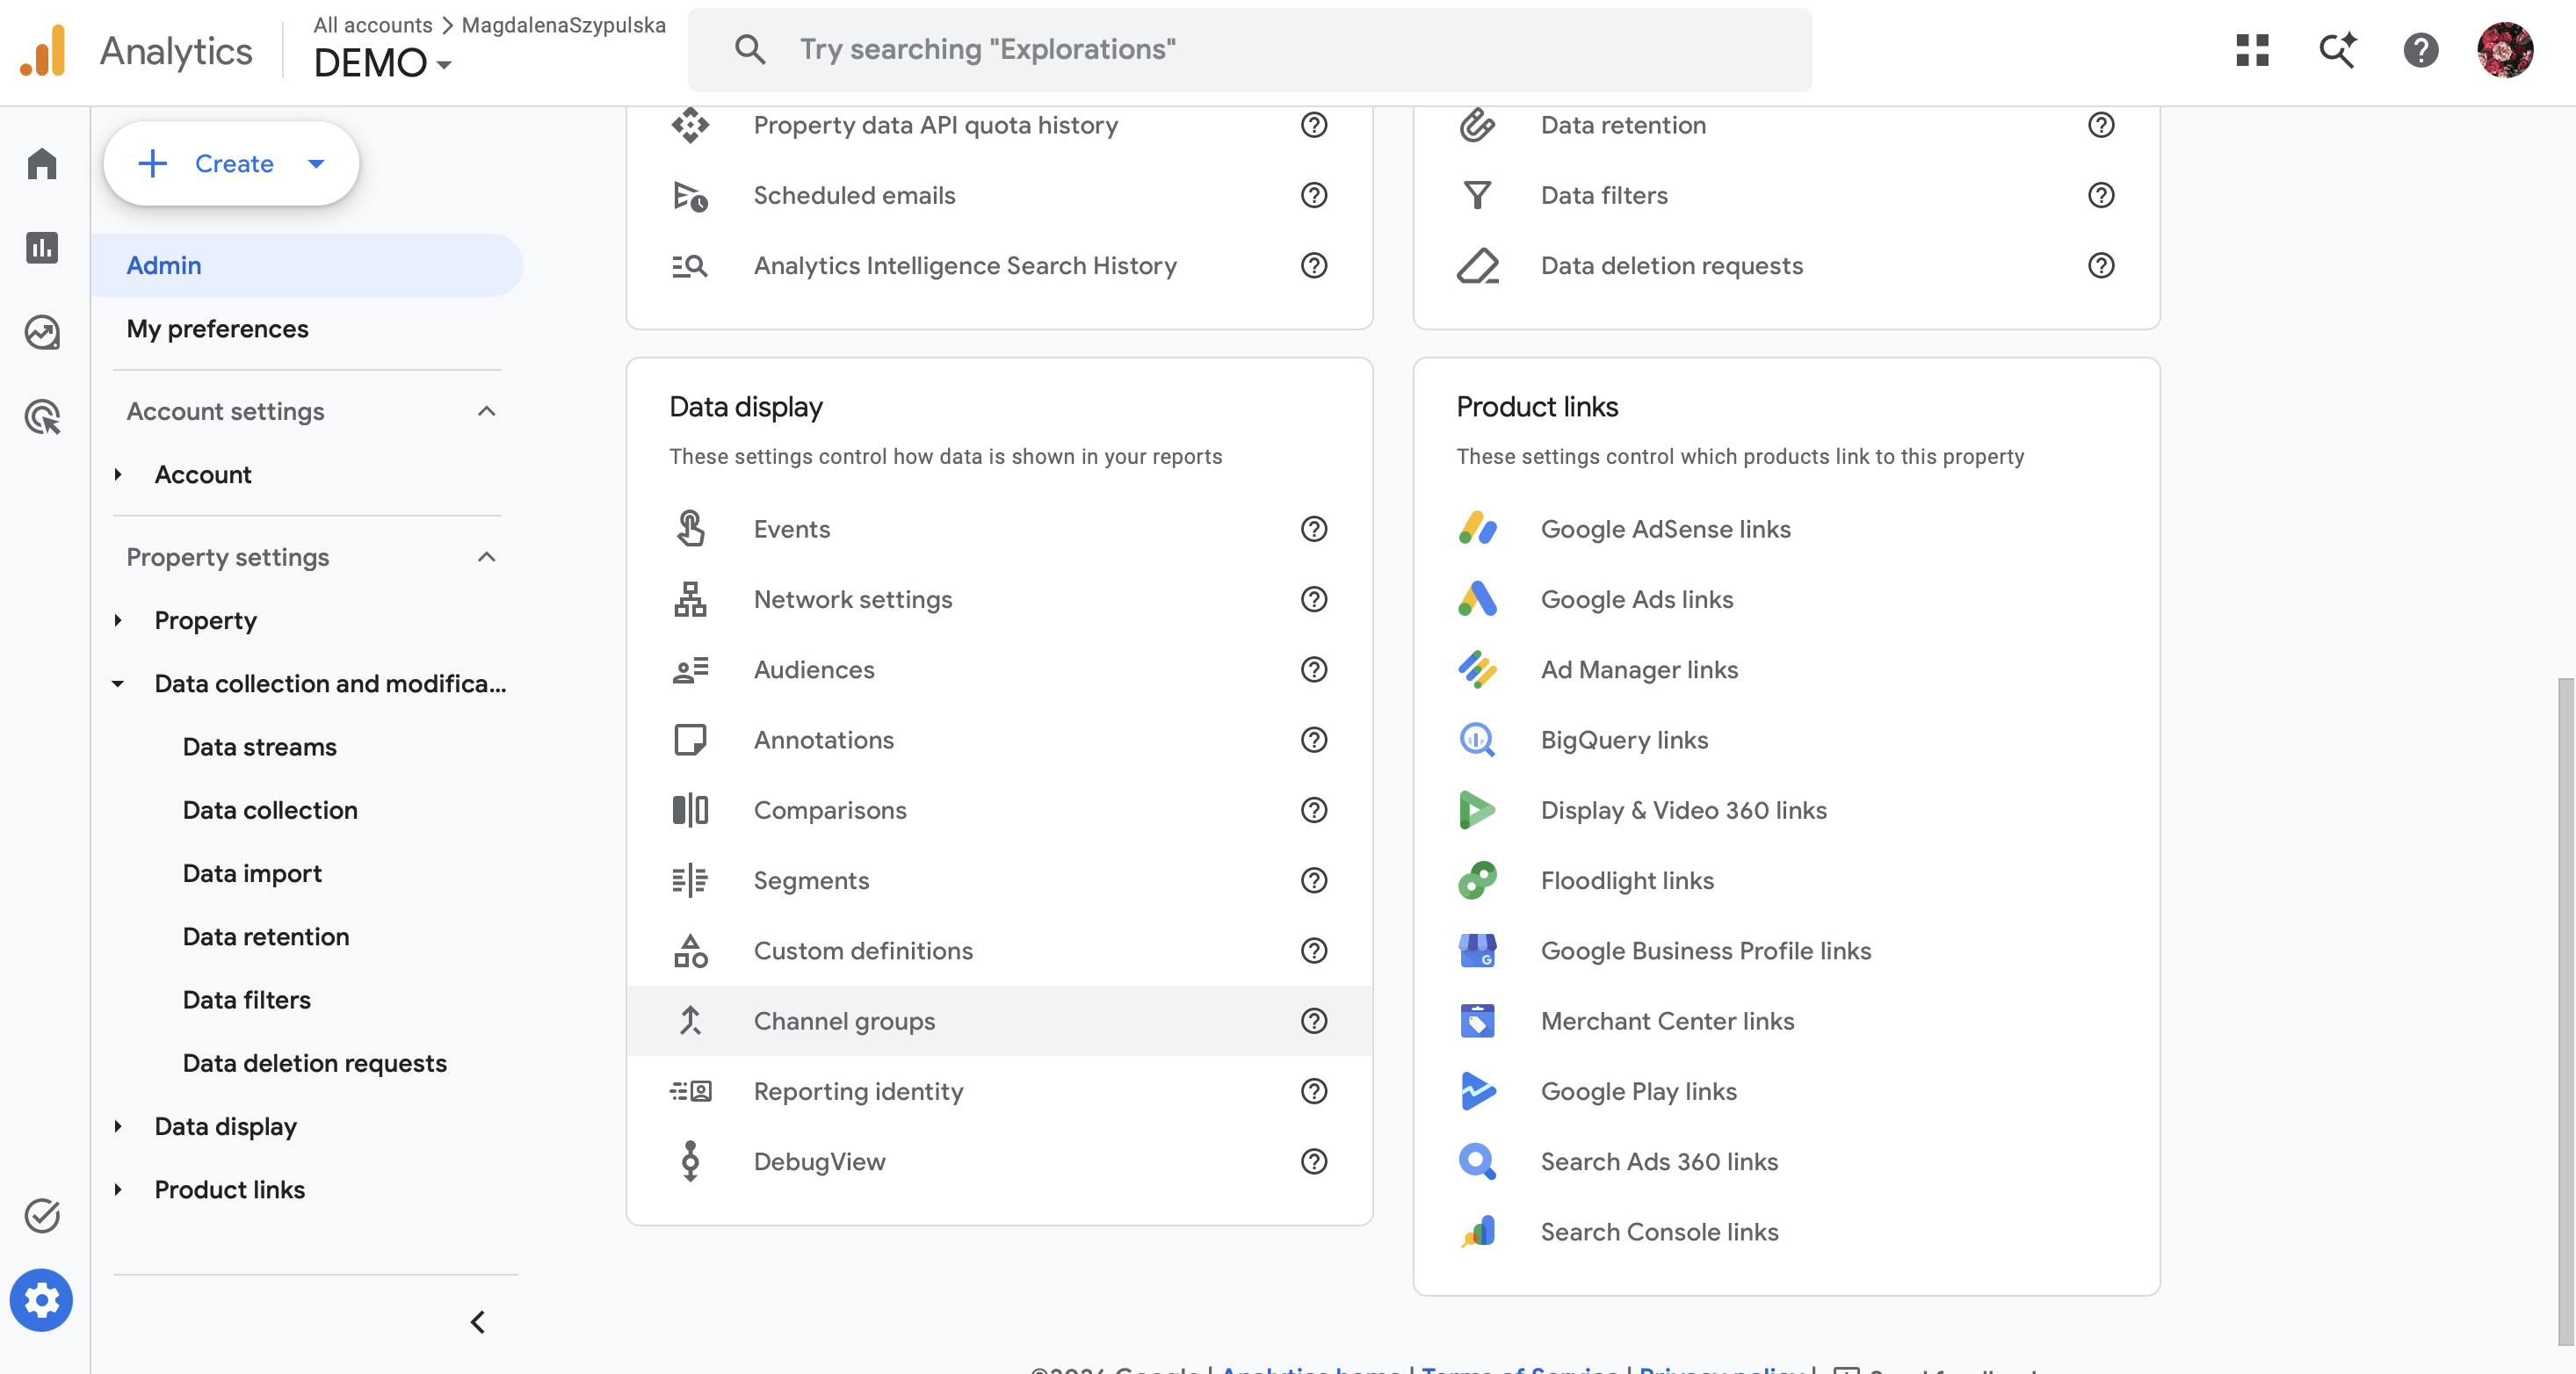
Task: Open Google AdSense links
Action: pyautogui.click(x=1786, y=529)
